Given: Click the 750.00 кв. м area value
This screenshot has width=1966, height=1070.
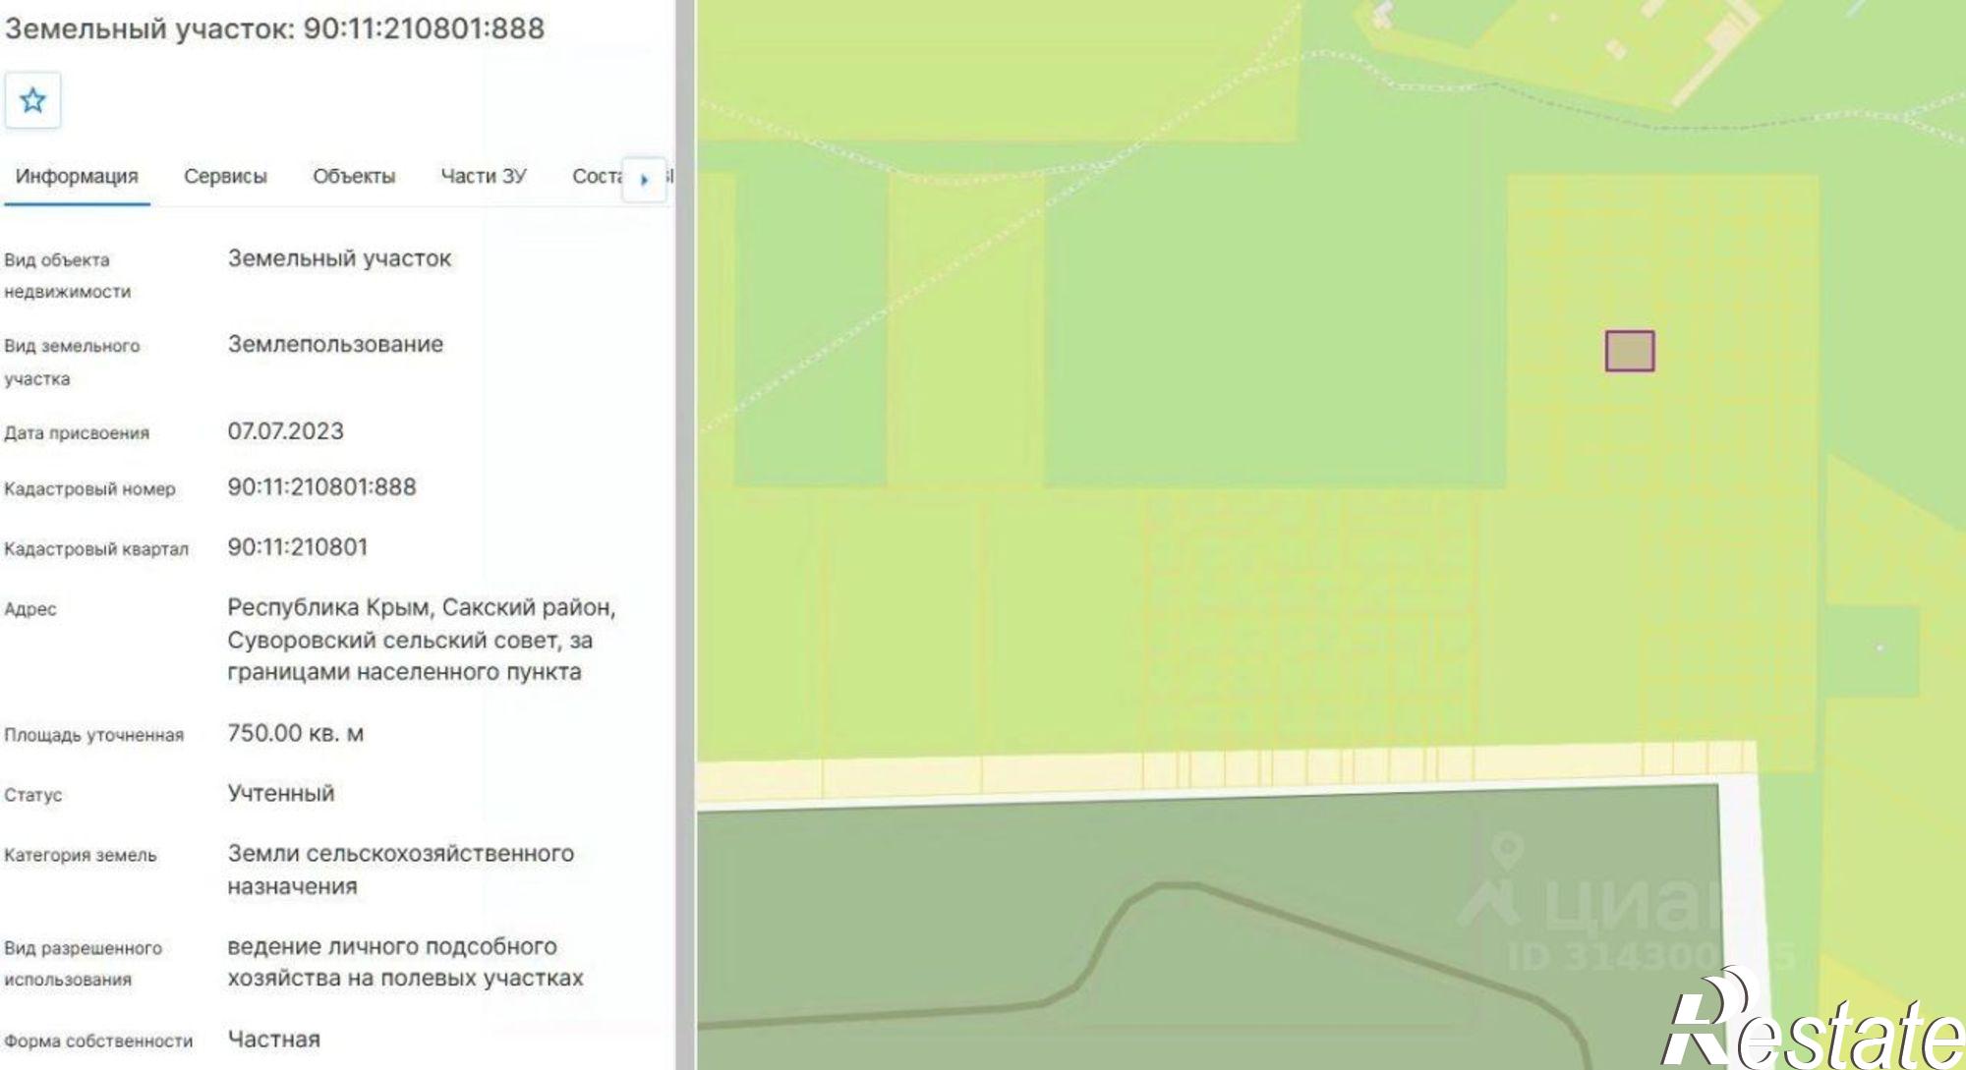Looking at the screenshot, I should tap(295, 734).
